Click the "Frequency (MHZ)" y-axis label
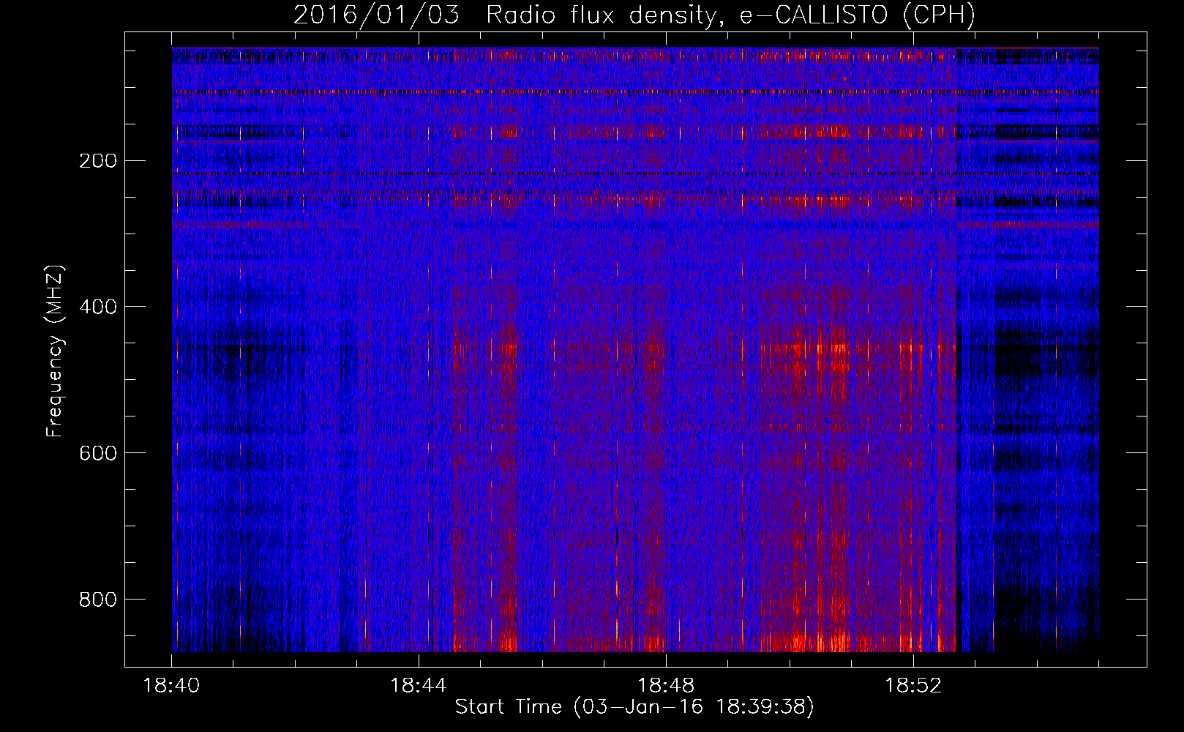Viewport: 1184px width, 732px height. (55, 351)
